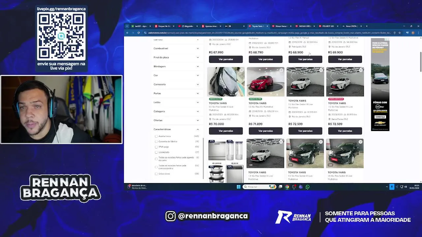The width and height of the screenshot is (422, 237).
Task: Check the IPVA pago filter
Action: point(156,147)
